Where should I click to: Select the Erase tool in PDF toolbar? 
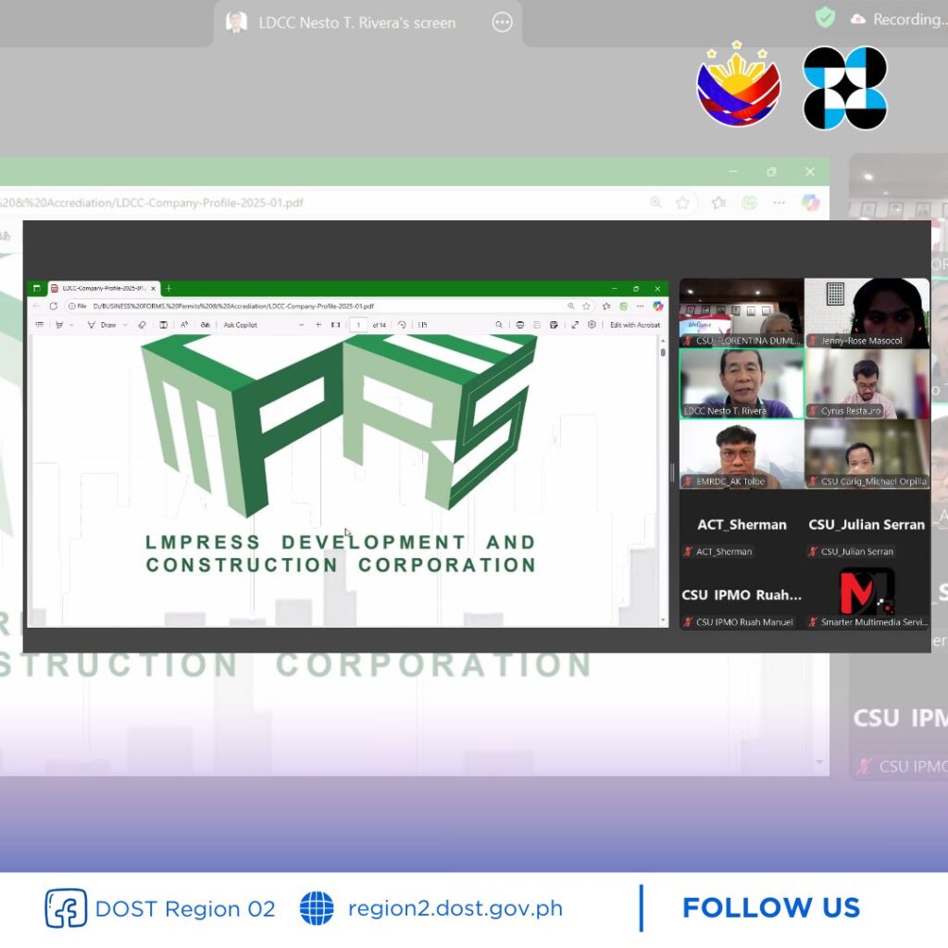coord(143,325)
